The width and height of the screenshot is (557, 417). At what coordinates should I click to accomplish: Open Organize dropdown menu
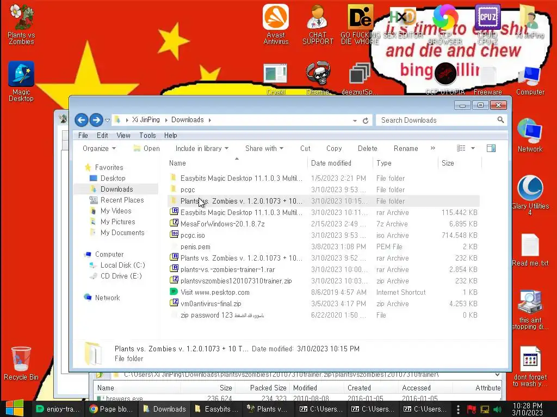[99, 148]
